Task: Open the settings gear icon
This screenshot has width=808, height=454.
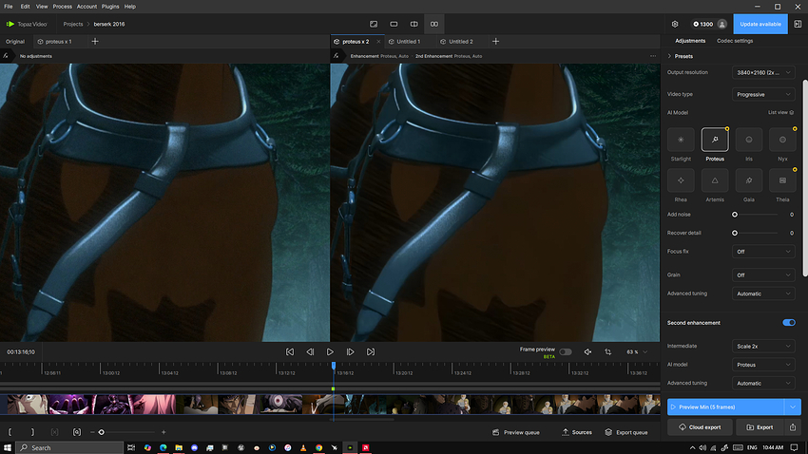Action: point(675,24)
